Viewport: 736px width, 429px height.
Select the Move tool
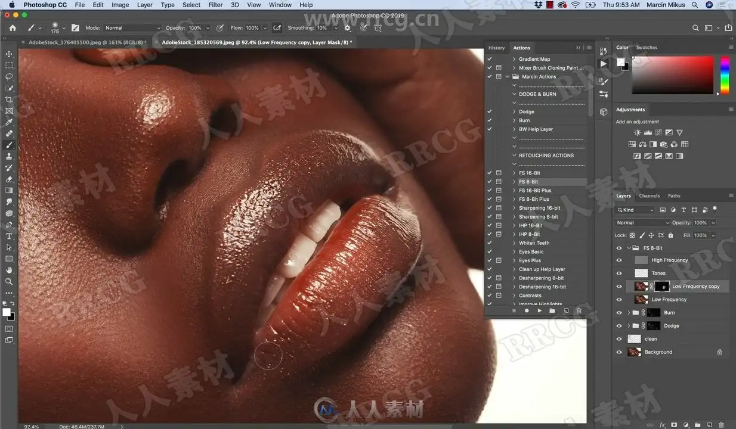click(9, 54)
